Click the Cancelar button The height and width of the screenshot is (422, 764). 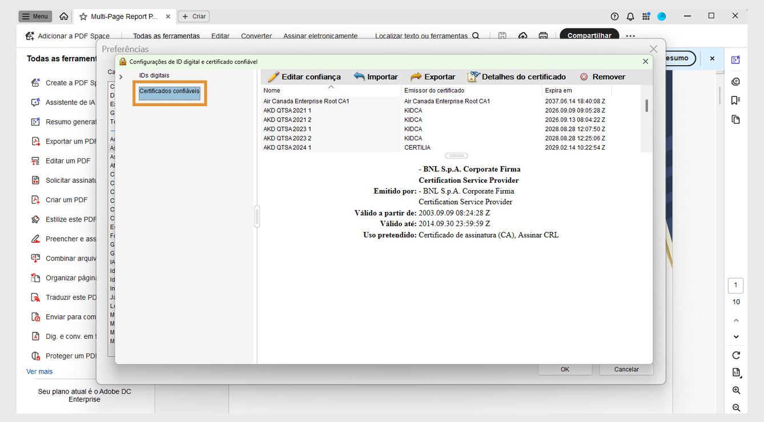click(626, 369)
